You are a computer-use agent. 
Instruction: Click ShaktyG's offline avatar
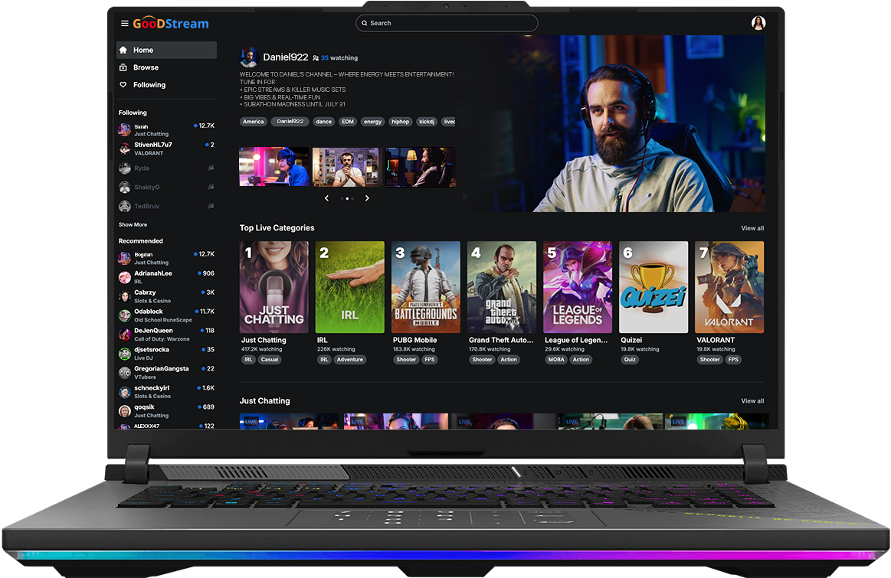(124, 187)
